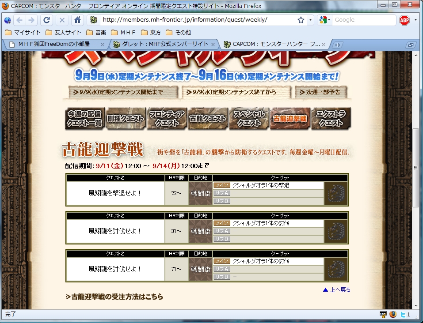Click the 完了 status bar text
Viewport: 423px width, 323px height.
tap(11, 314)
